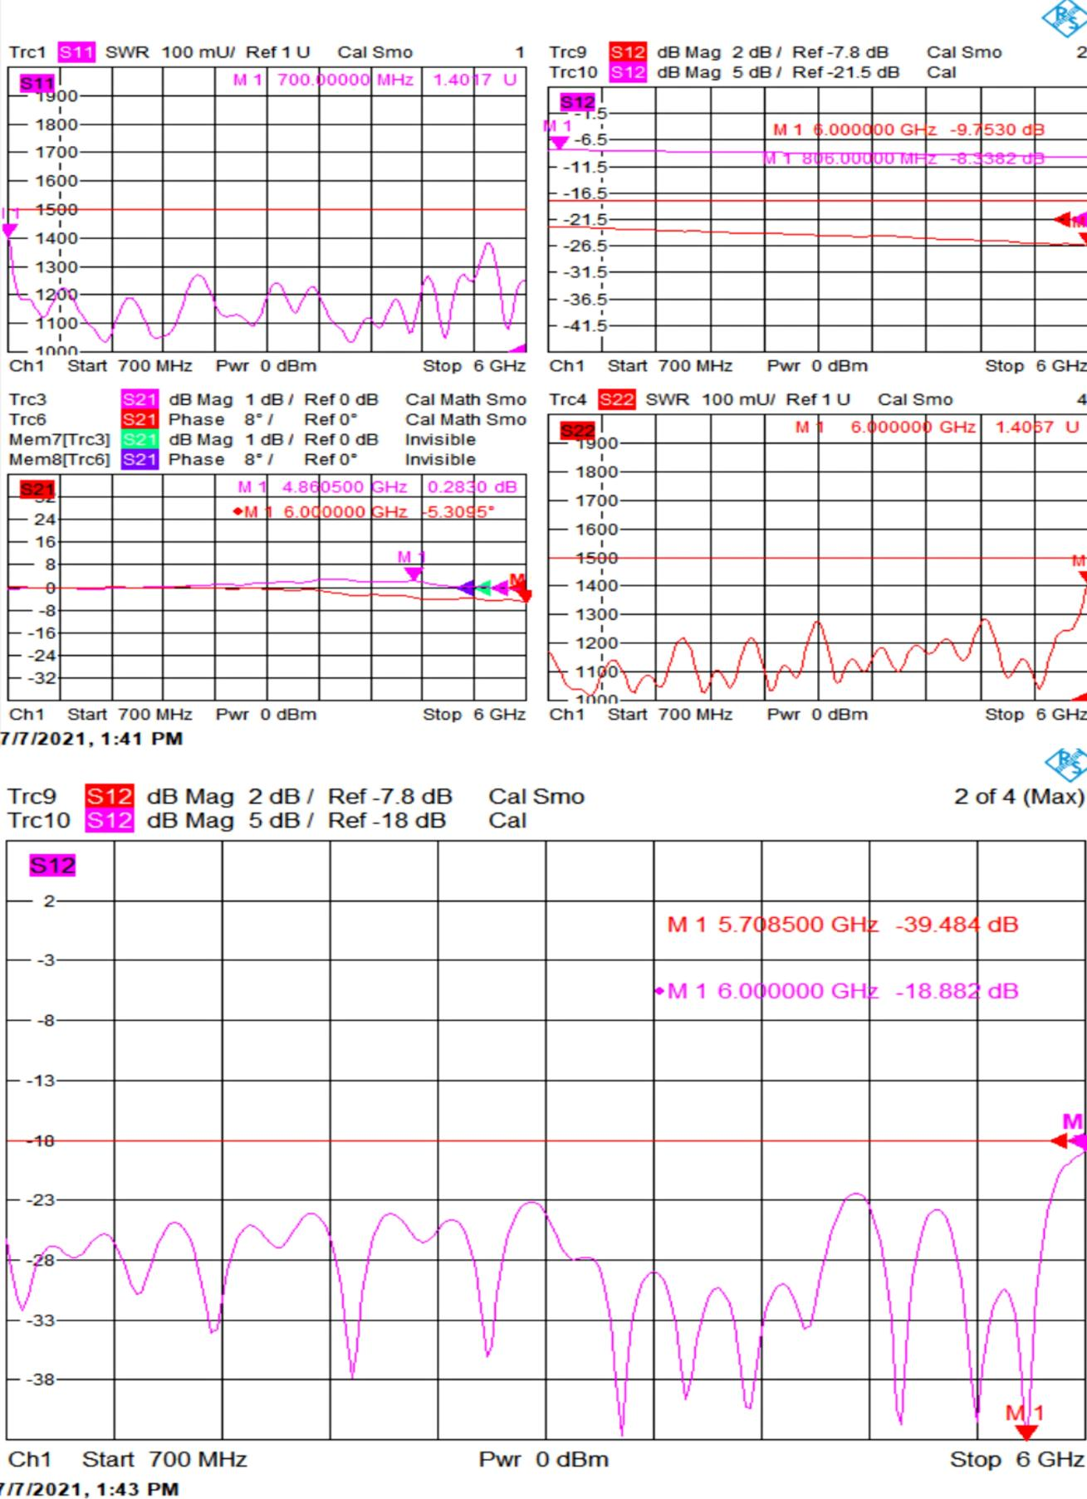Click the timestamp '7/7/2021, 1:41 PM'

coord(91,739)
